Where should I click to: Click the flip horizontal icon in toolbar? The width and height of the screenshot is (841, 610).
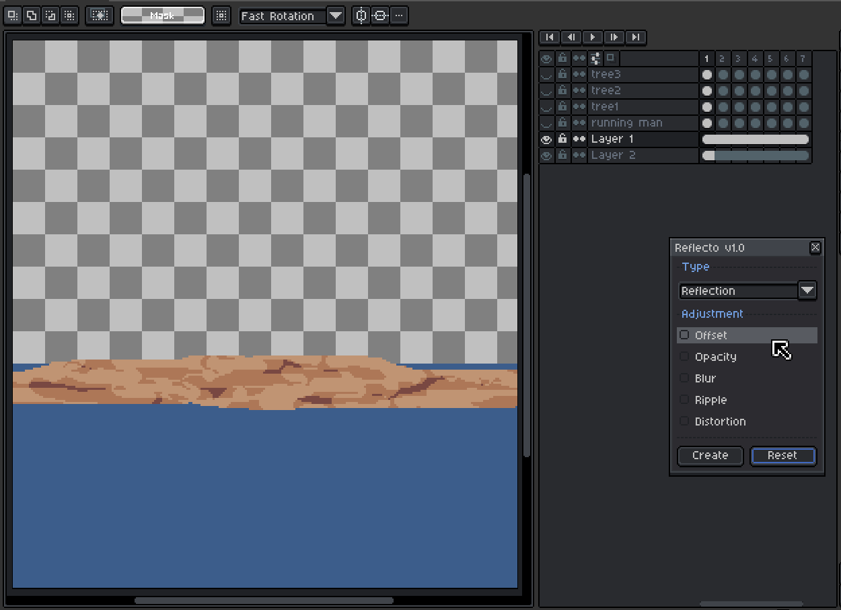[x=361, y=15]
